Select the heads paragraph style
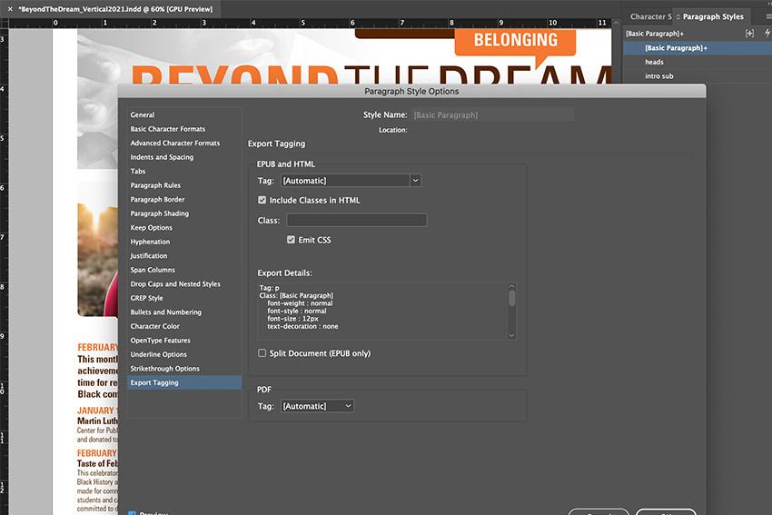The height and width of the screenshot is (515, 772). tap(654, 62)
